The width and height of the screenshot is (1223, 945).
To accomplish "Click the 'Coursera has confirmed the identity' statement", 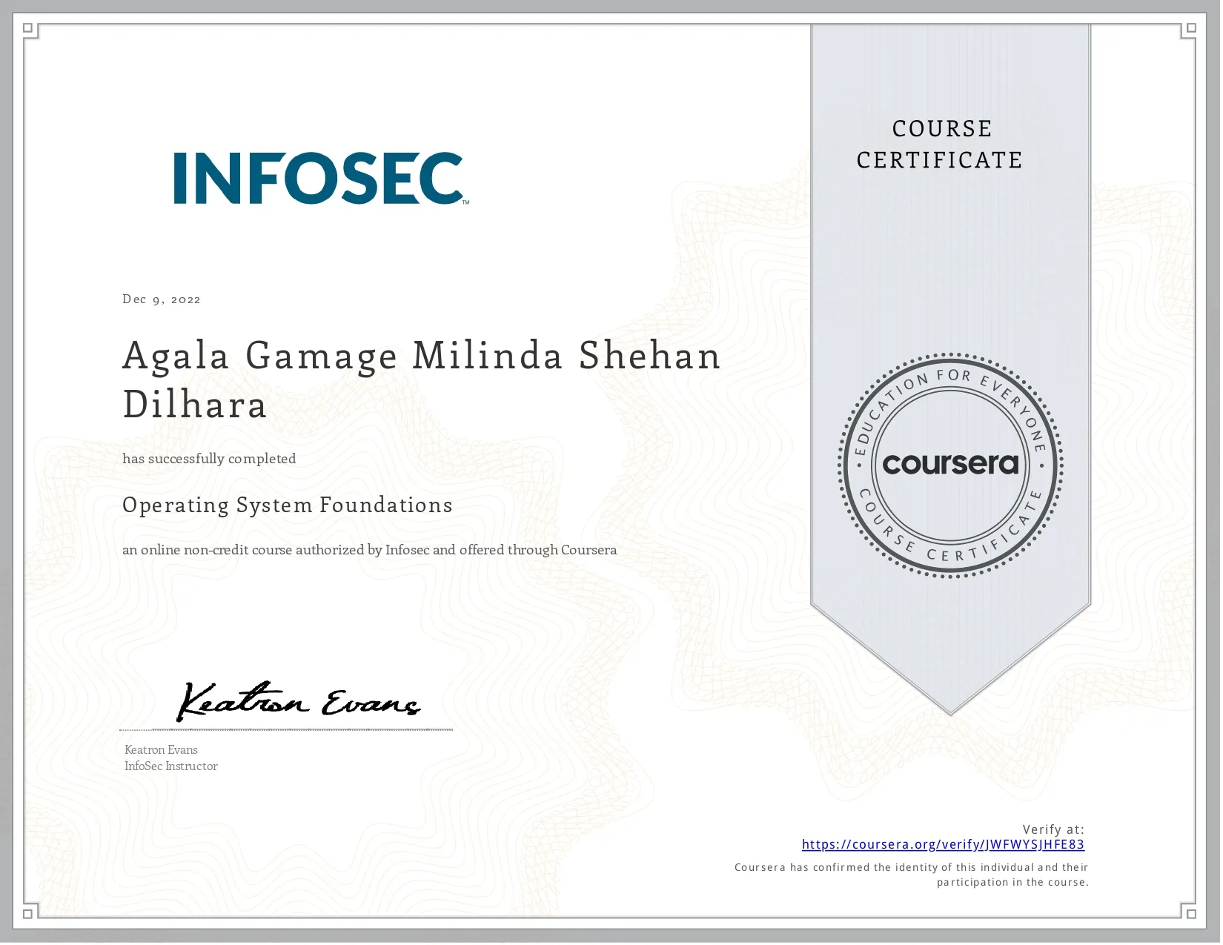I will point(912,875).
